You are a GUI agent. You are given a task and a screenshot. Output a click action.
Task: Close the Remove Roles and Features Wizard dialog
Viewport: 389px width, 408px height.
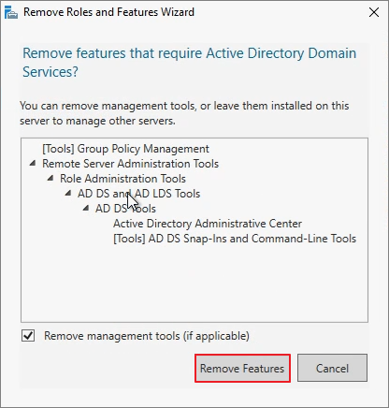click(x=374, y=12)
